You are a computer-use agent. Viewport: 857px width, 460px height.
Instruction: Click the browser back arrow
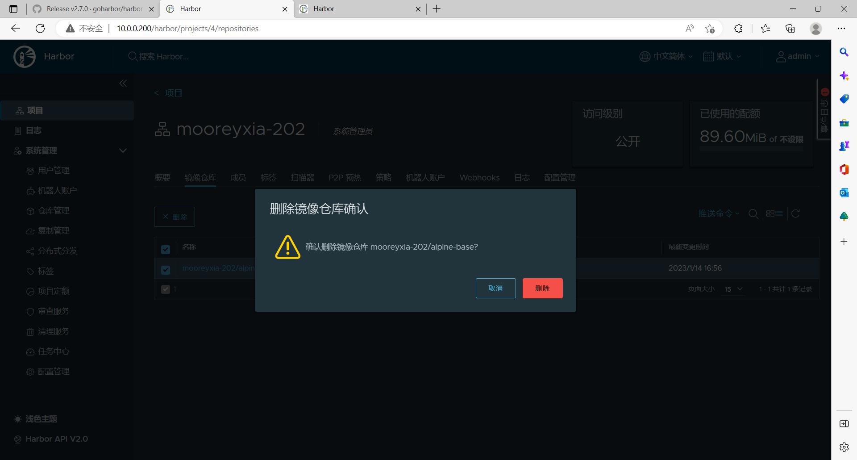pyautogui.click(x=16, y=29)
